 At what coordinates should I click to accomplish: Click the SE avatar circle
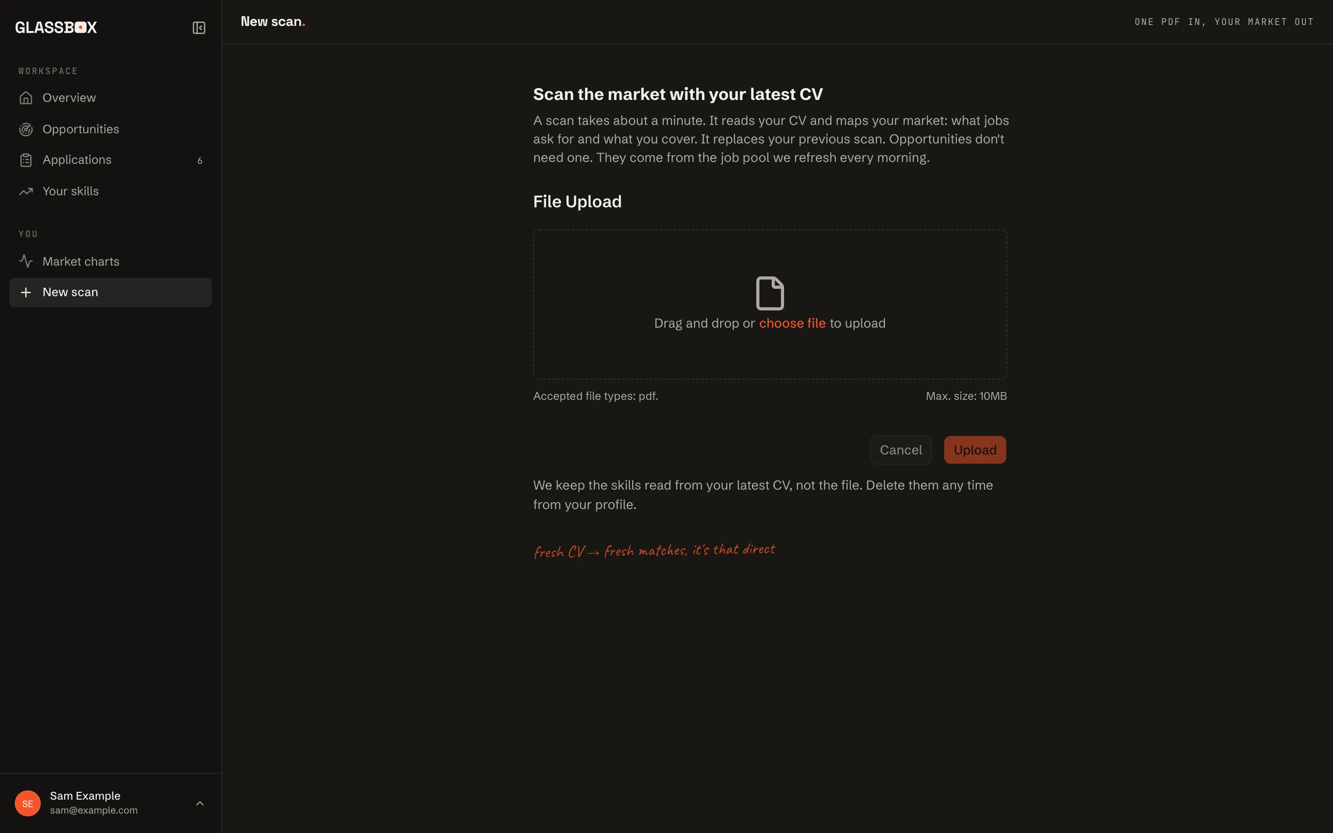point(28,803)
